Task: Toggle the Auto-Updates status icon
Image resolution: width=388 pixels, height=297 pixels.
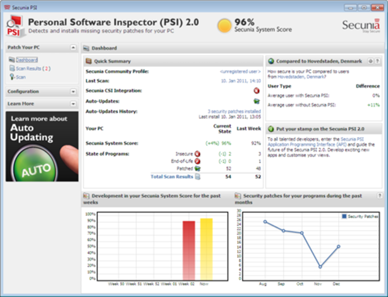Action: (x=257, y=100)
